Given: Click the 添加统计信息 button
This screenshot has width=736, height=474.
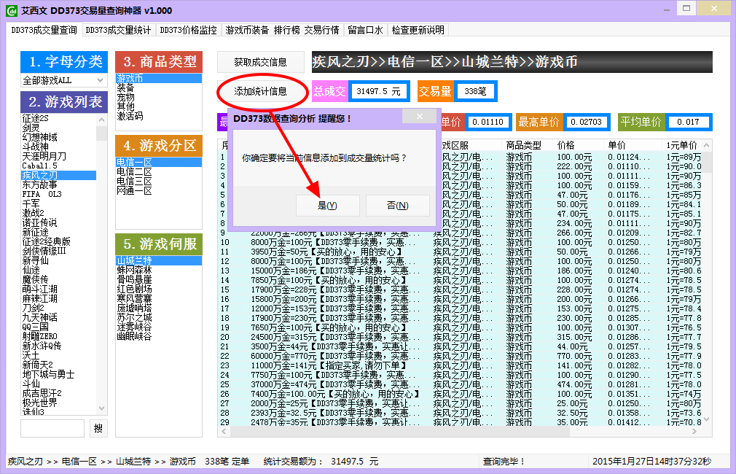Looking at the screenshot, I should coord(261,93).
